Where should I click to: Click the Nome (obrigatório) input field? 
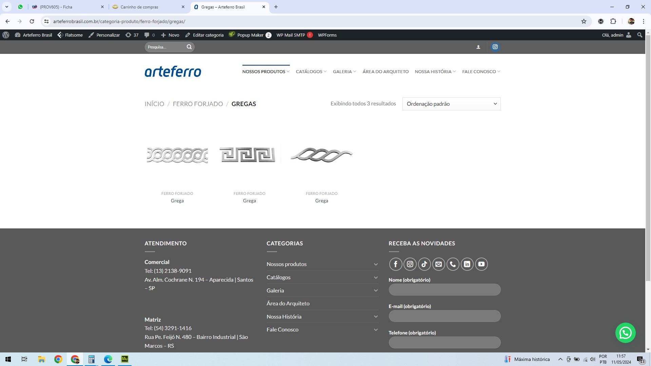tap(444, 290)
